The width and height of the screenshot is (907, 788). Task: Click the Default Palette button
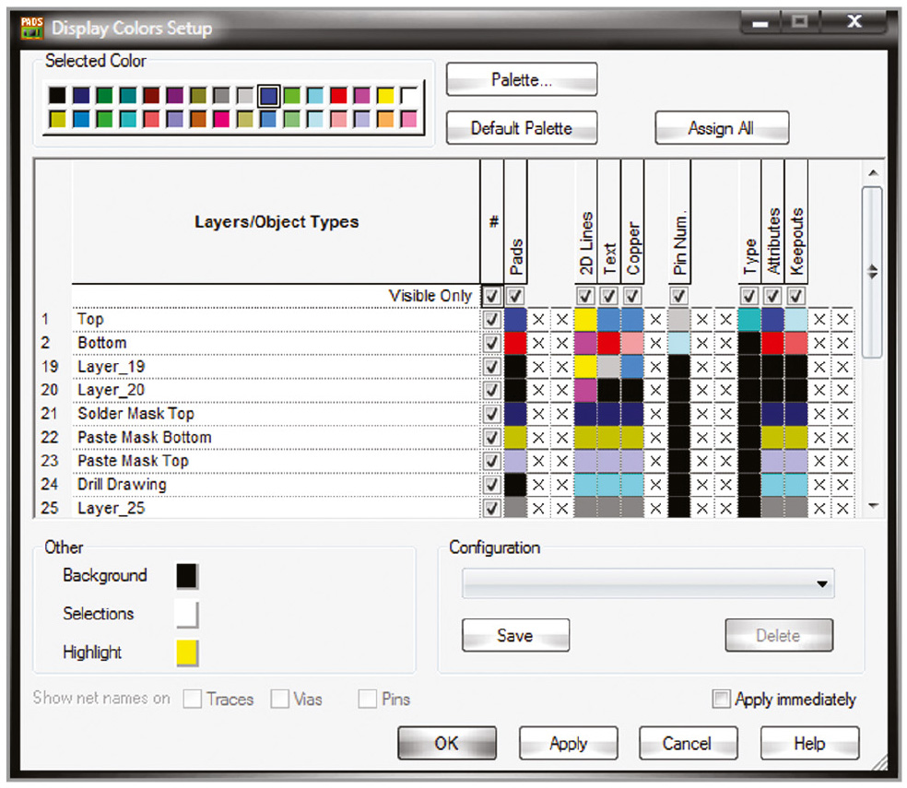pyautogui.click(x=522, y=128)
